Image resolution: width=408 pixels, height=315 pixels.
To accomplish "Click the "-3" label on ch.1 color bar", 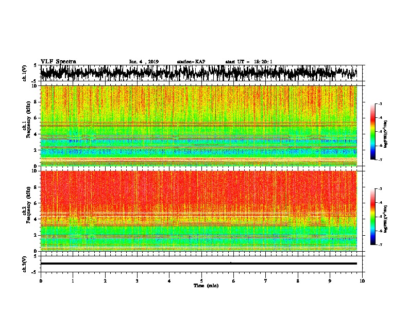I will click(380, 103).
